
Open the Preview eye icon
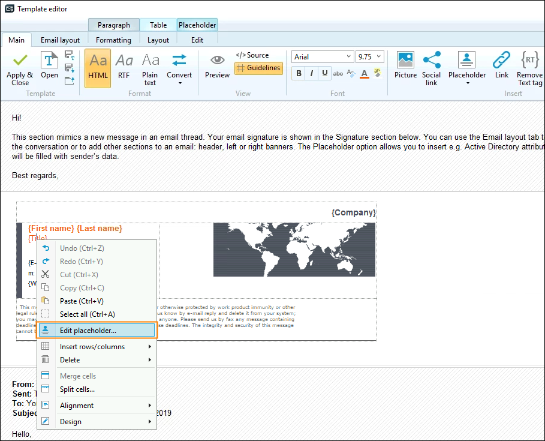[217, 60]
